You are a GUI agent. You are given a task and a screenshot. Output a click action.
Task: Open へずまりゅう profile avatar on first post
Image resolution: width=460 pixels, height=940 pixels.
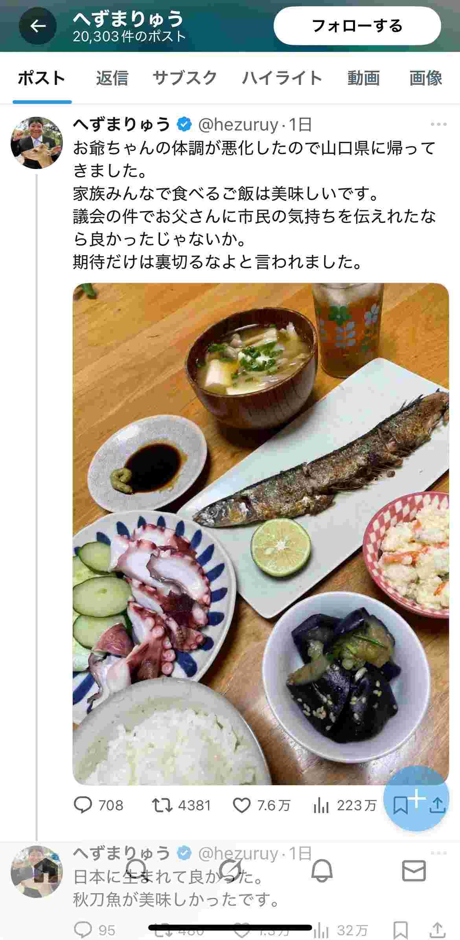37,143
